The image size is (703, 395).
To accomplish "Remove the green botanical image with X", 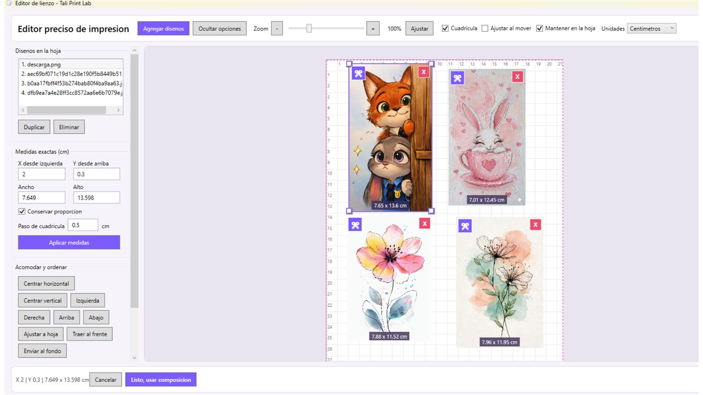I will click(x=536, y=224).
